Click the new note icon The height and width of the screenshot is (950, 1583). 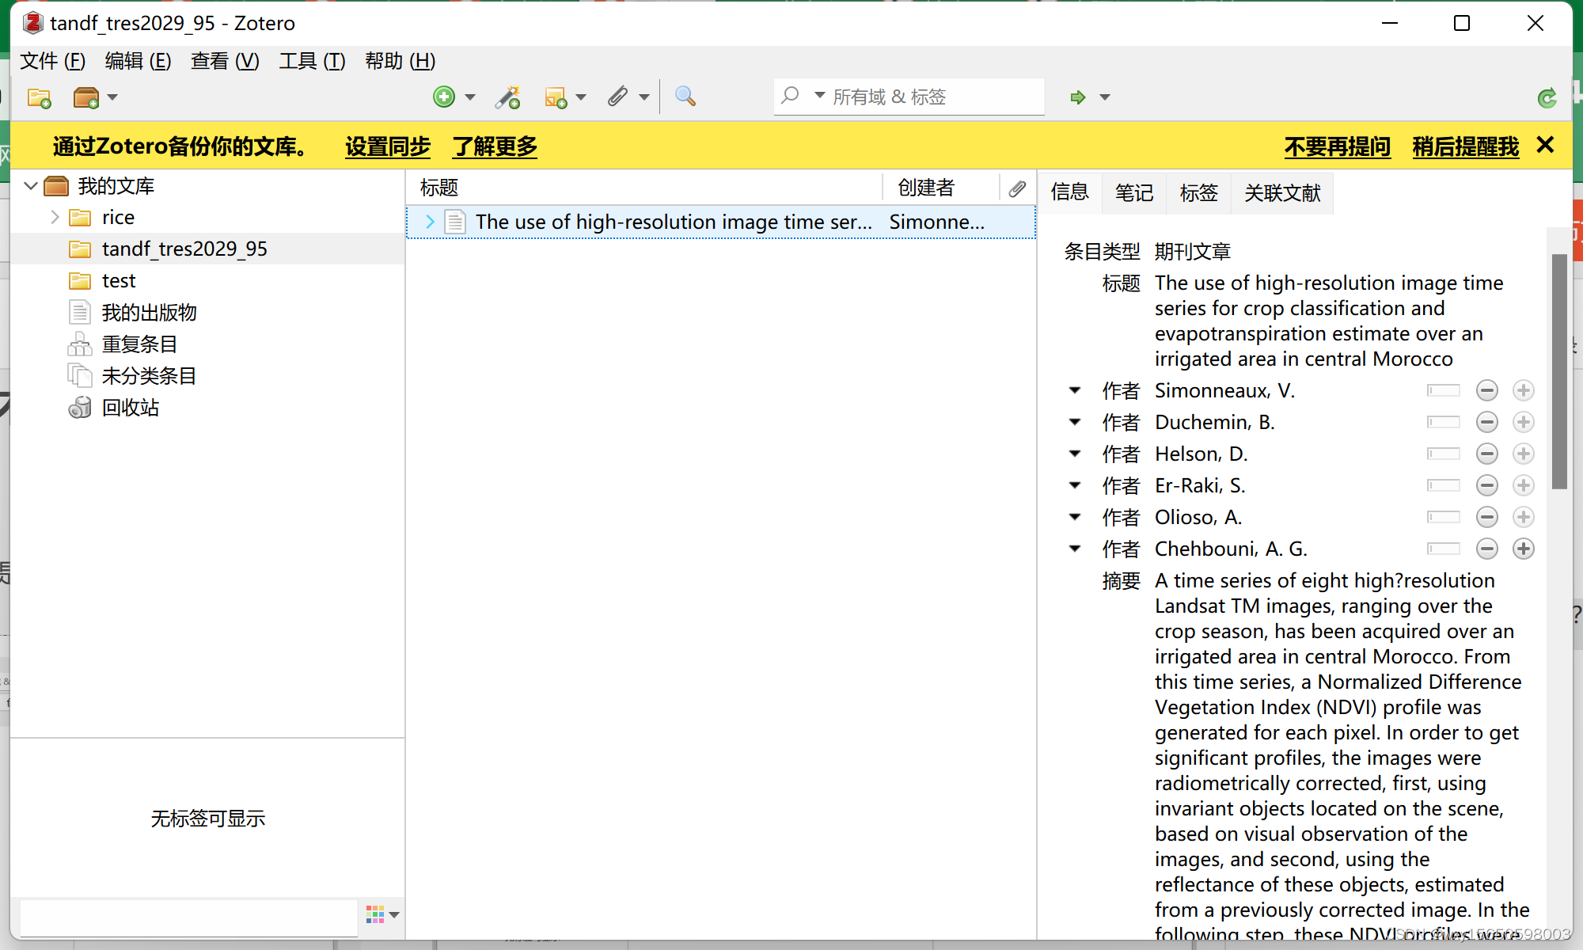click(556, 97)
